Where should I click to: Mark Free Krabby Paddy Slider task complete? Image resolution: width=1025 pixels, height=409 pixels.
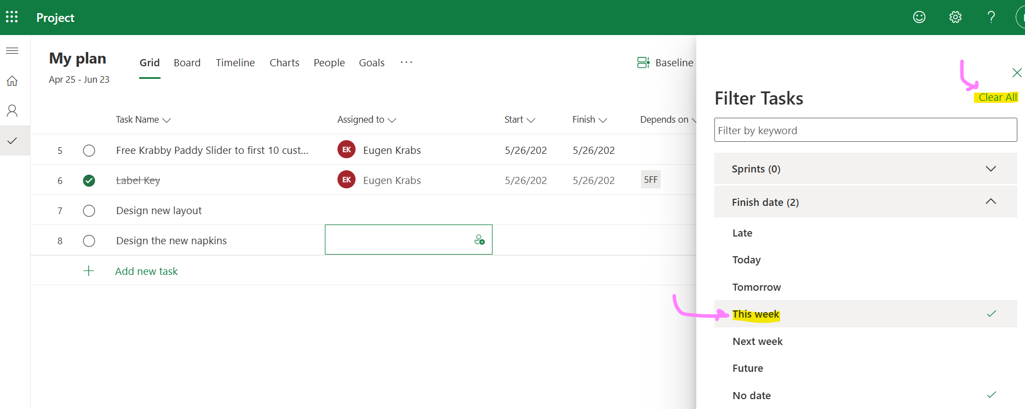(x=89, y=151)
